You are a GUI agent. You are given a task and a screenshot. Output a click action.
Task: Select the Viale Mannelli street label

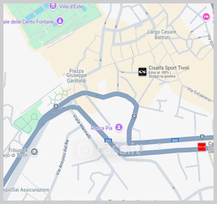click(82, 126)
